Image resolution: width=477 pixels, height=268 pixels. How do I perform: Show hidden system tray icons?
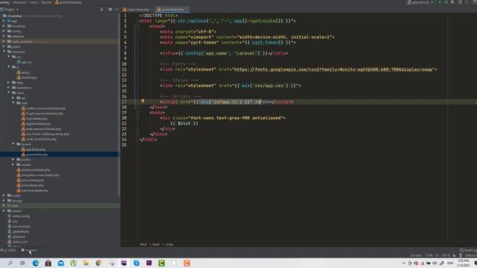coord(404,263)
